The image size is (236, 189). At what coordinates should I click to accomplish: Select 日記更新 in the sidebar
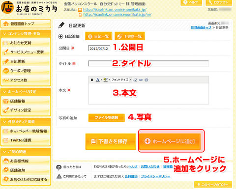pyautogui.click(x=26, y=61)
